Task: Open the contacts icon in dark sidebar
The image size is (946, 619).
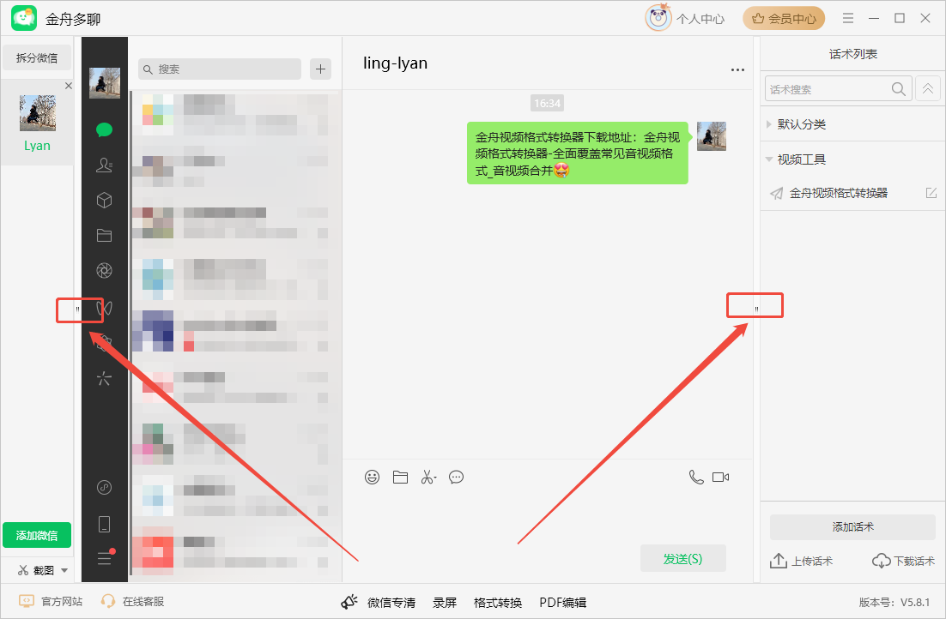Action: click(105, 165)
